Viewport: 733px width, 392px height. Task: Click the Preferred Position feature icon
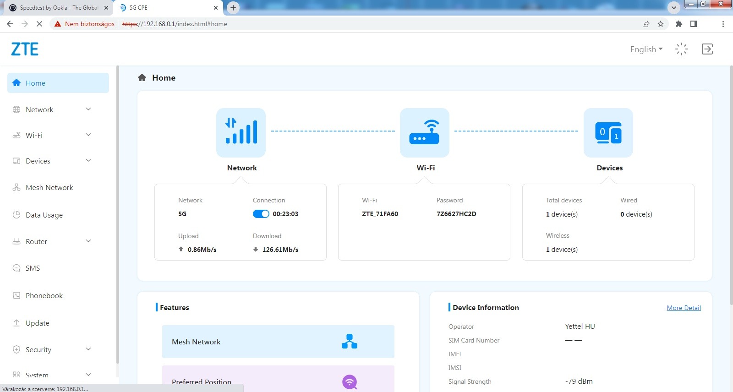pos(350,382)
